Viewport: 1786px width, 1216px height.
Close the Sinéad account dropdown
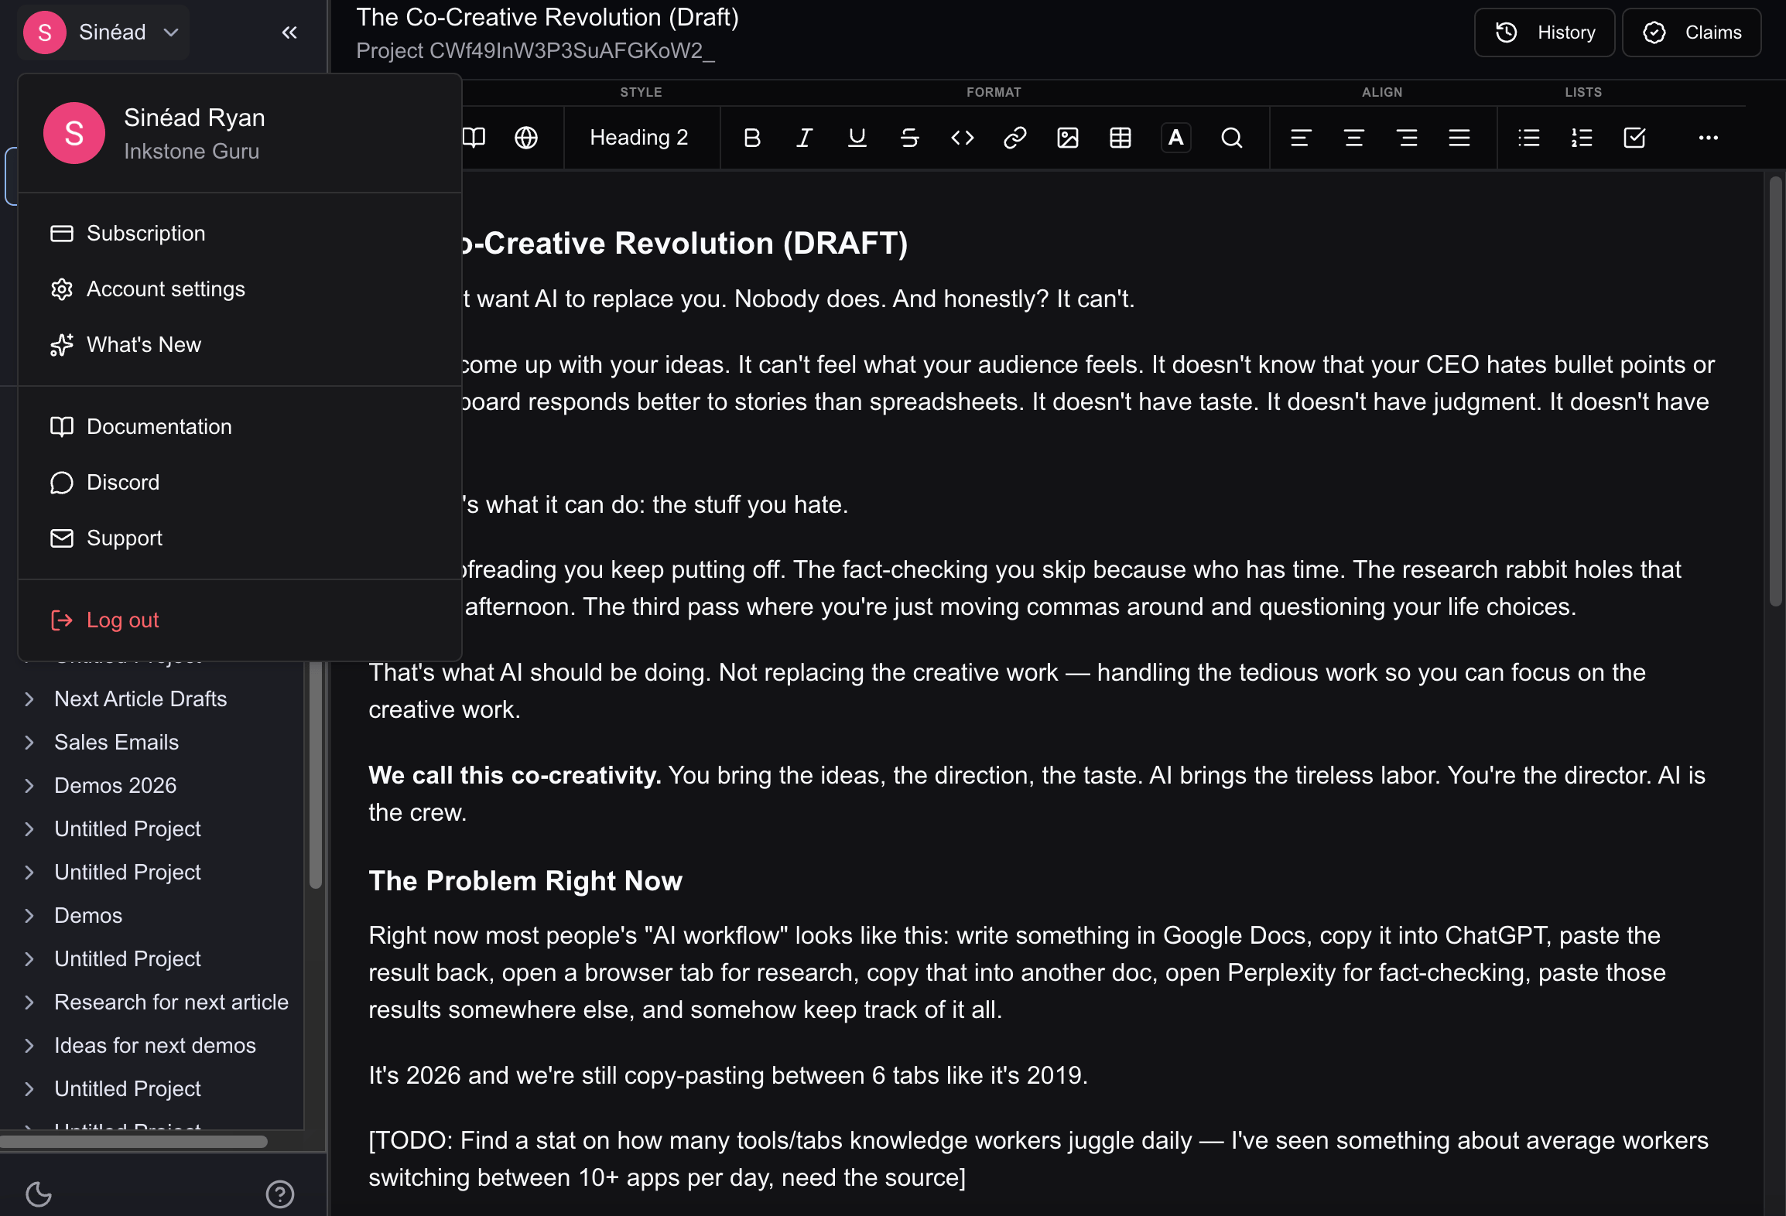[104, 32]
